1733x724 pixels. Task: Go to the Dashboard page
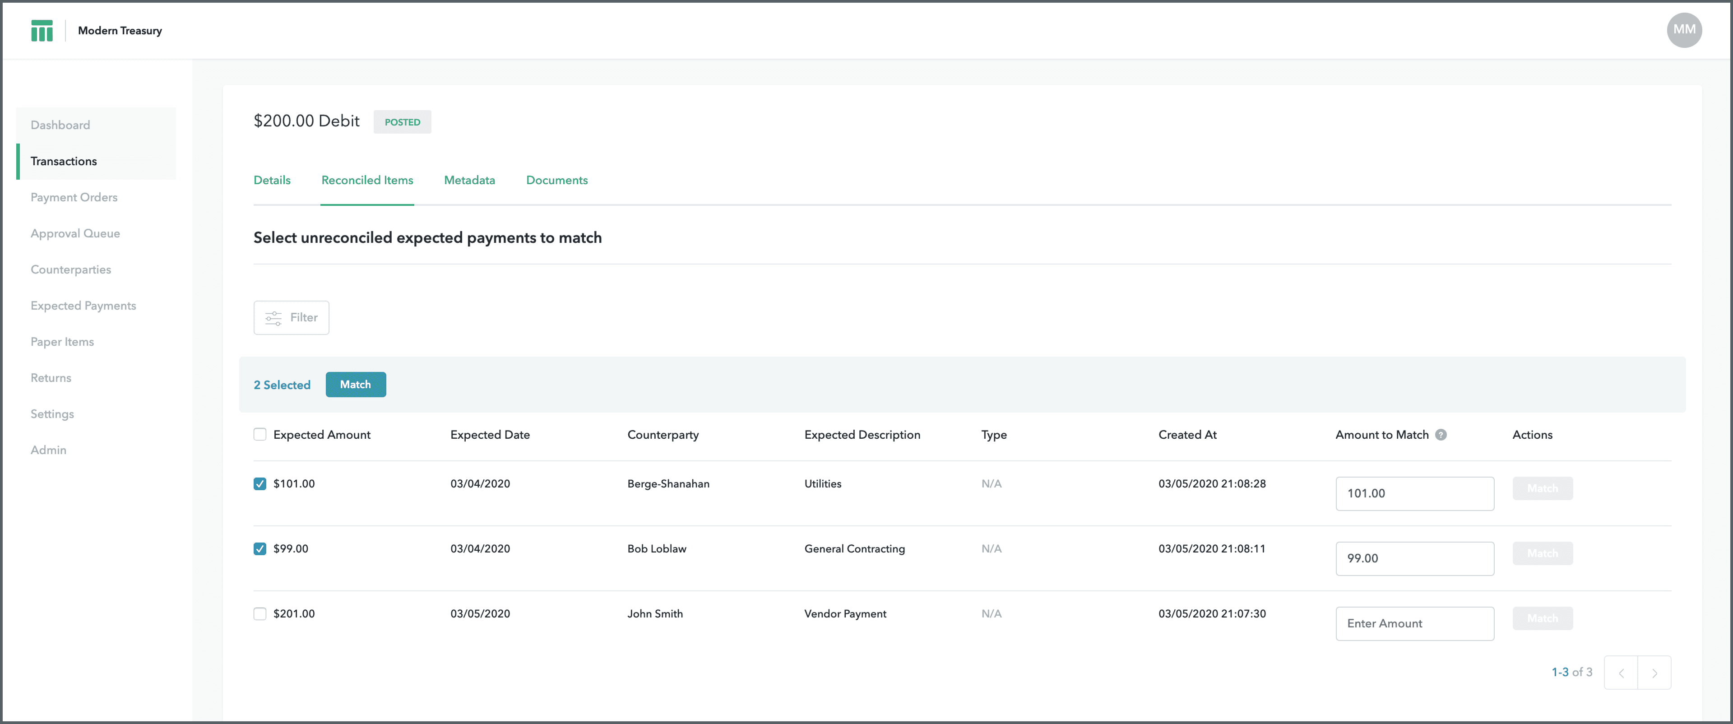(60, 125)
